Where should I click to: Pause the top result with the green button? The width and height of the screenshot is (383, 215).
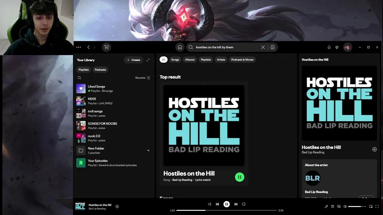pos(240,177)
